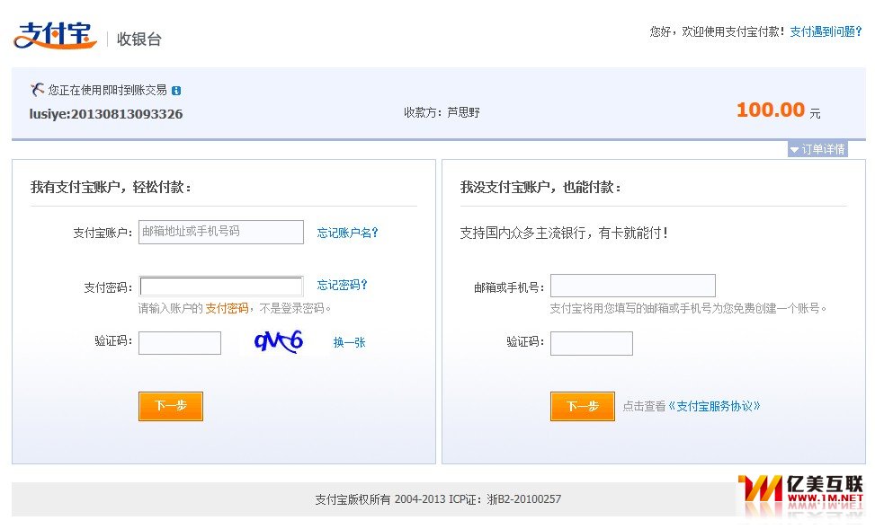Focus the 支付密码 password field
This screenshot has height=529, width=875.
(x=221, y=286)
